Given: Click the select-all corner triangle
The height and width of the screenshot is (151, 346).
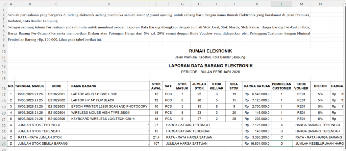Looking at the screenshot, I should 3,4.
